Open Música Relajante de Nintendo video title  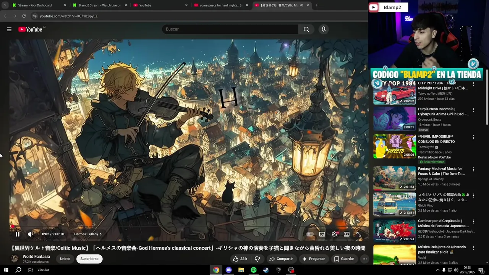pyautogui.click(x=442, y=250)
